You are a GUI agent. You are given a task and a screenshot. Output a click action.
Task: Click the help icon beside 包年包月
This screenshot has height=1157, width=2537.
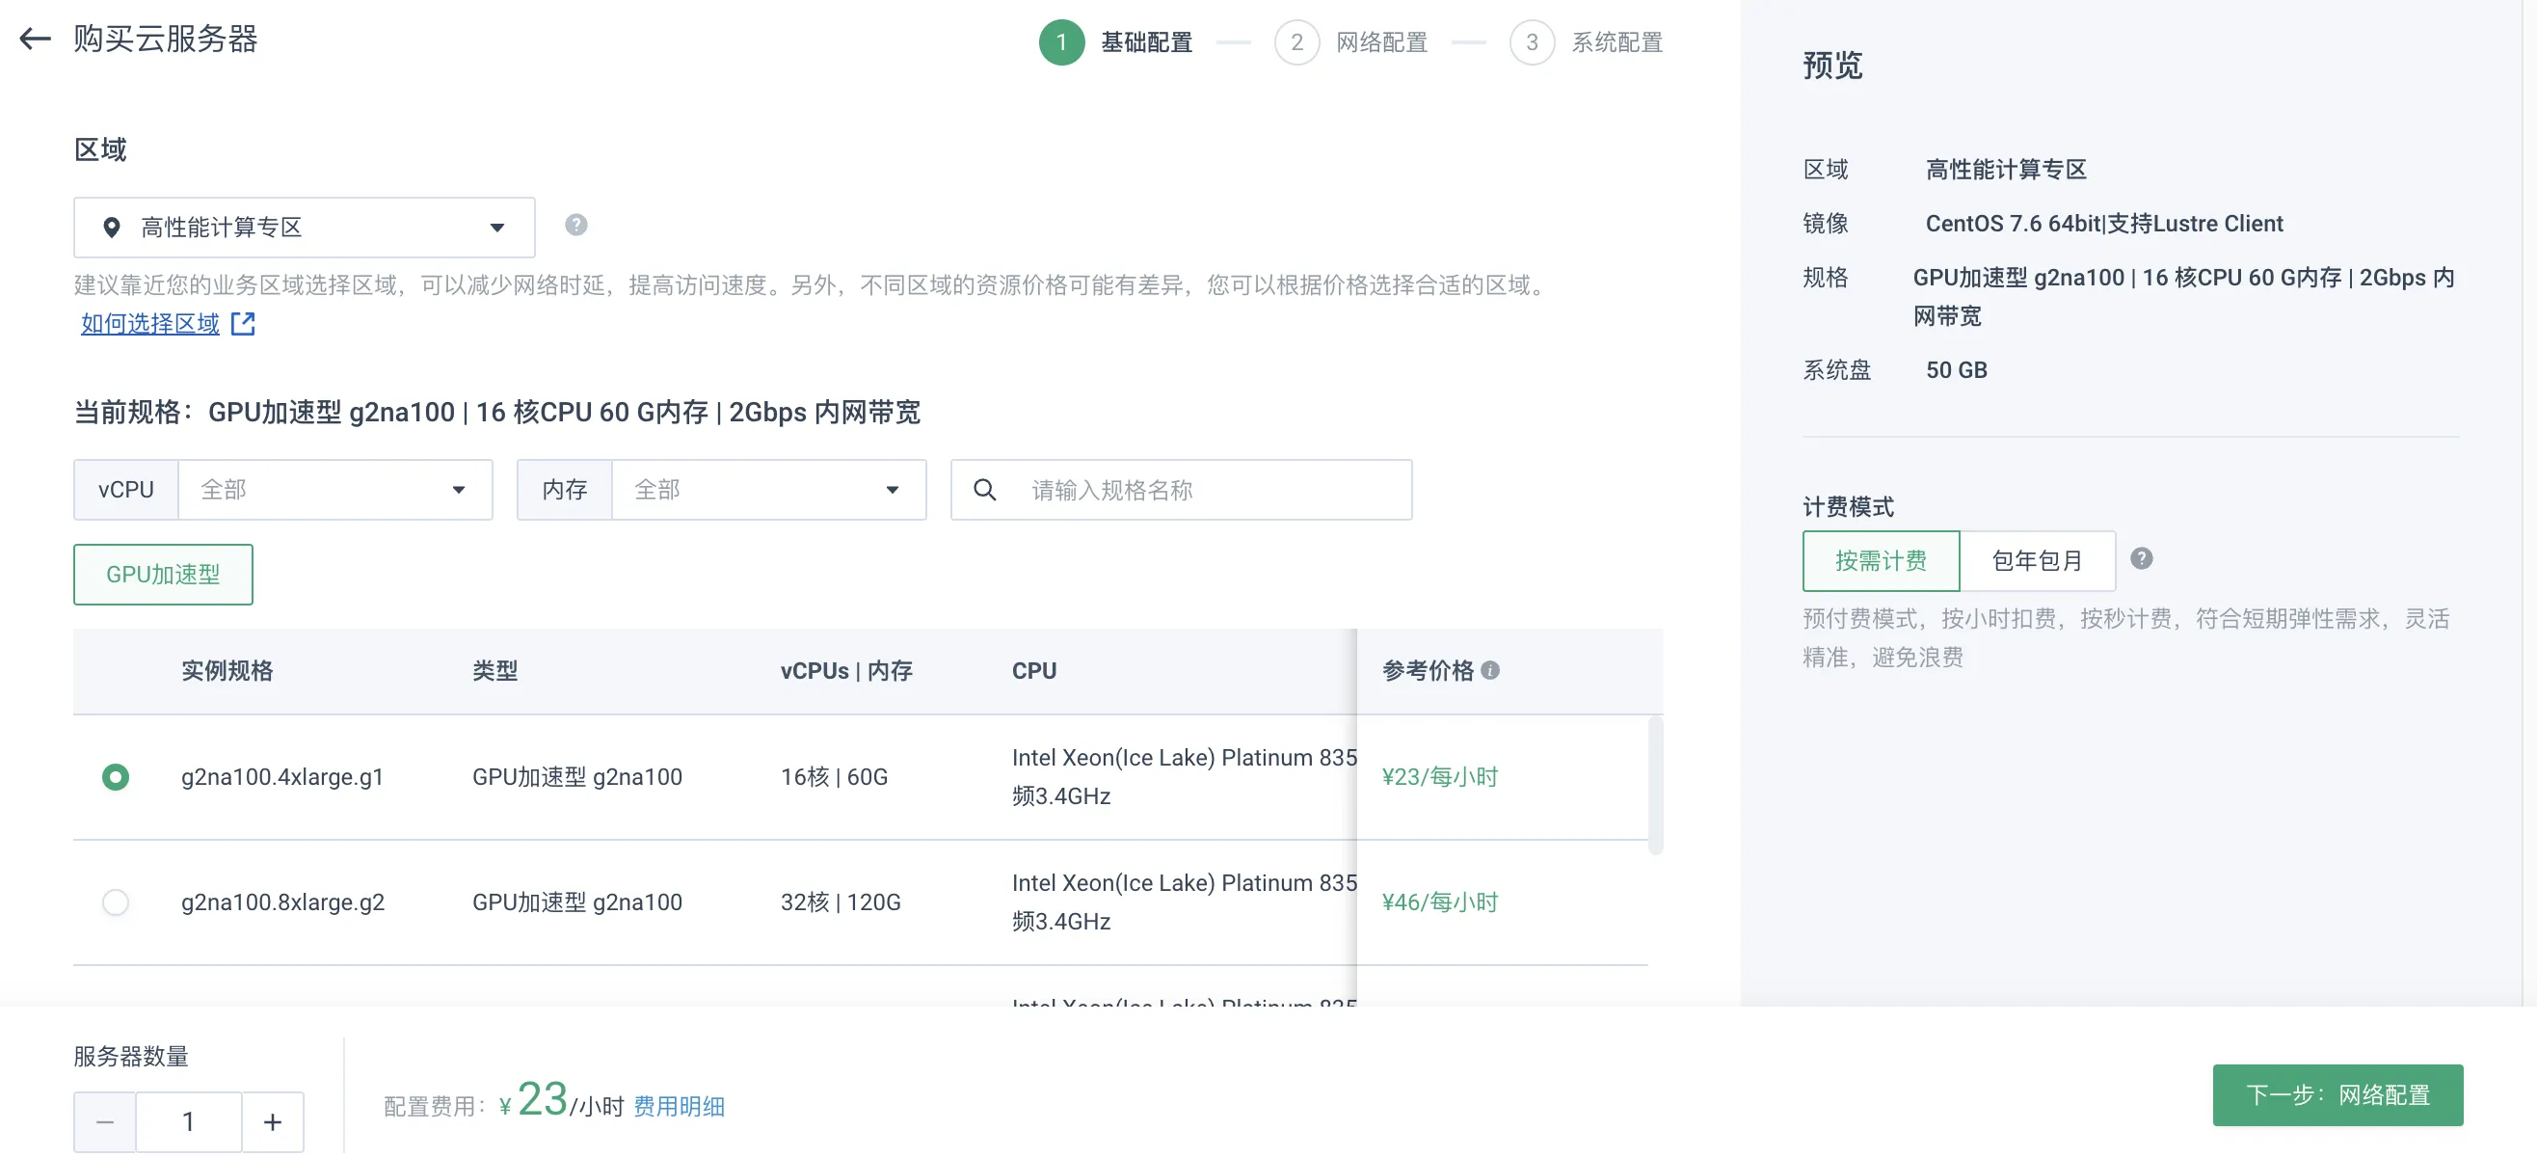(x=2141, y=559)
